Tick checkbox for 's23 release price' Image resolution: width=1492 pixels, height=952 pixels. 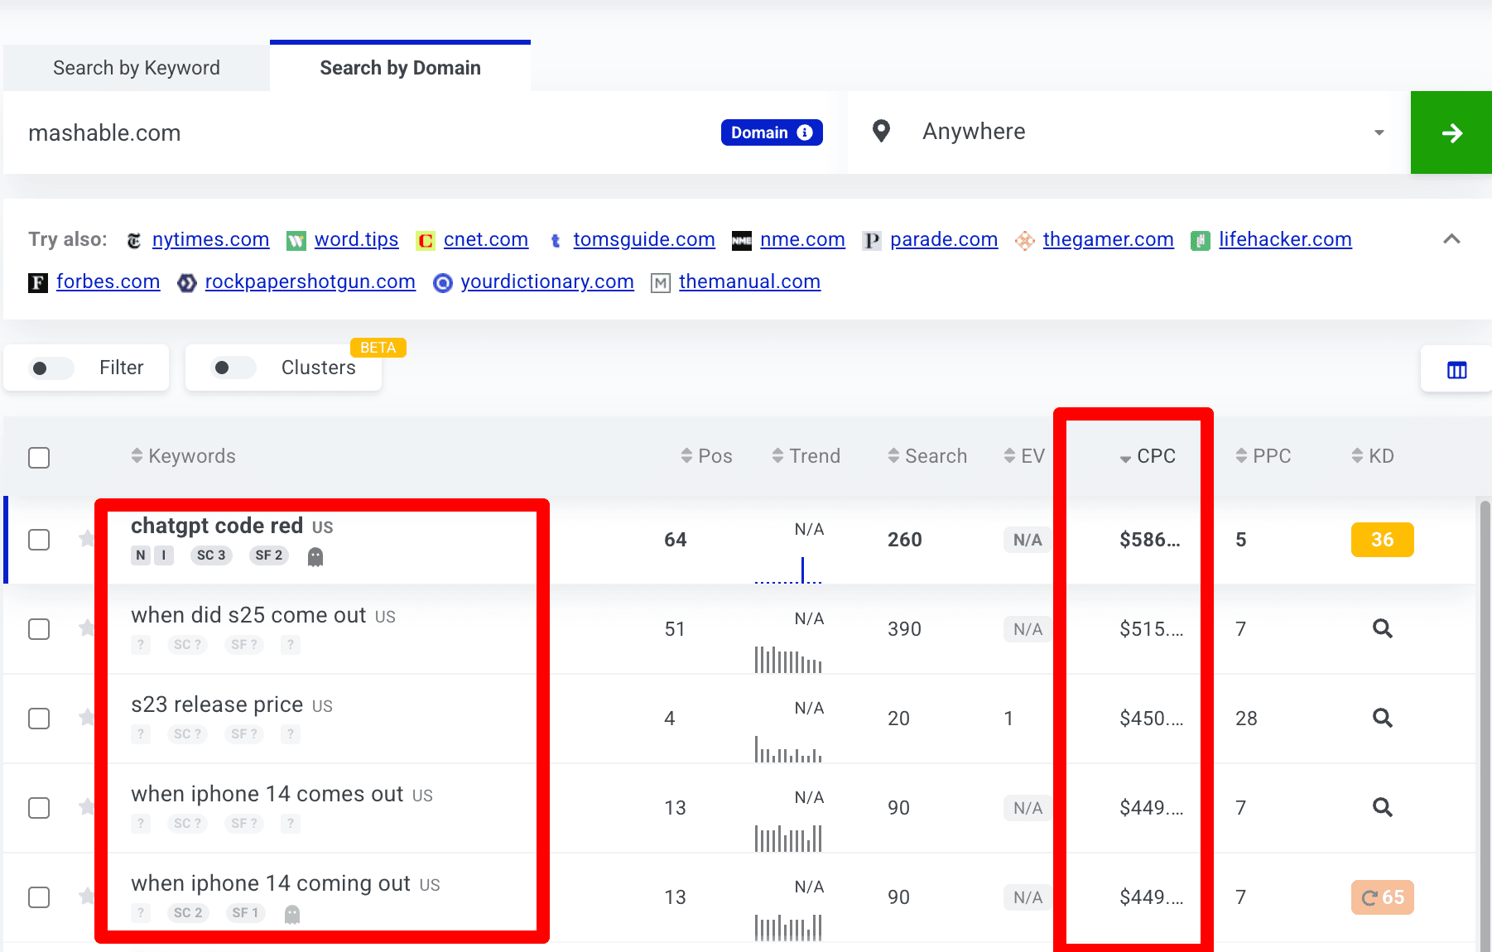click(x=39, y=719)
